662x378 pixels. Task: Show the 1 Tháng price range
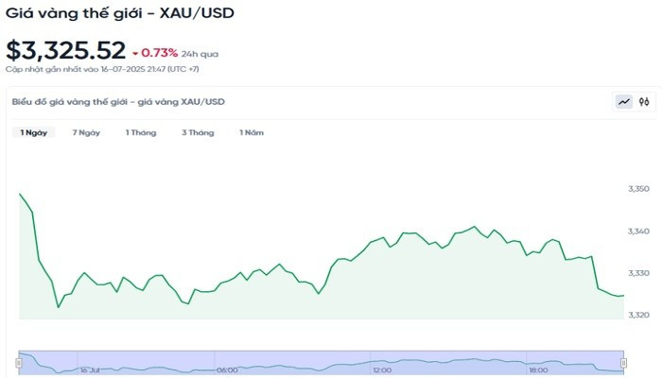coord(141,133)
